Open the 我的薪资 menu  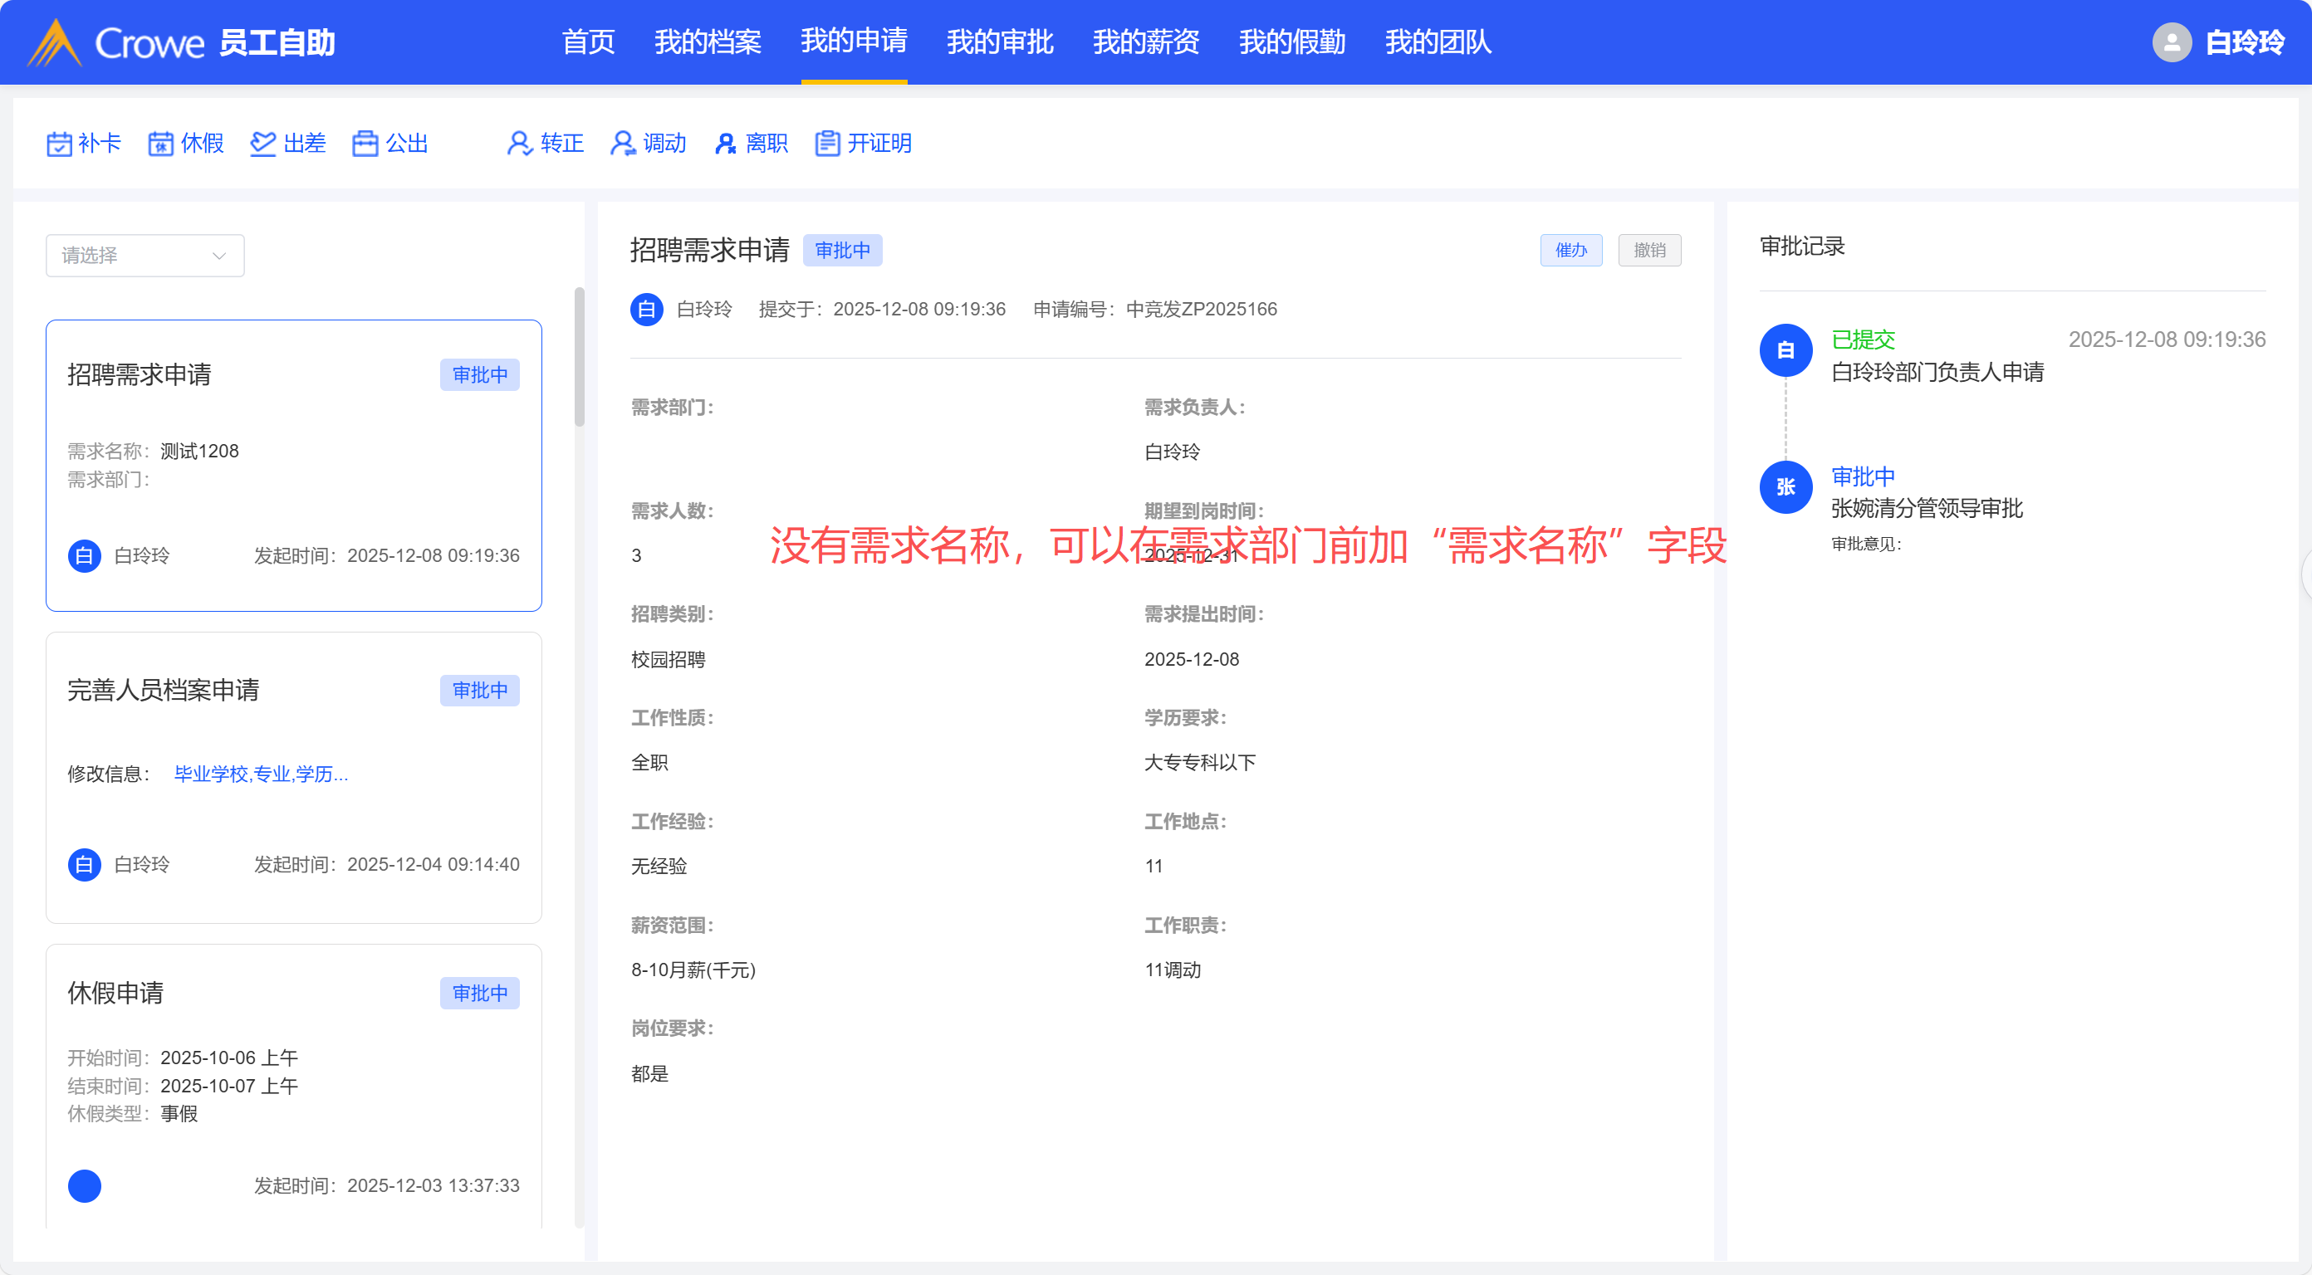point(1146,42)
